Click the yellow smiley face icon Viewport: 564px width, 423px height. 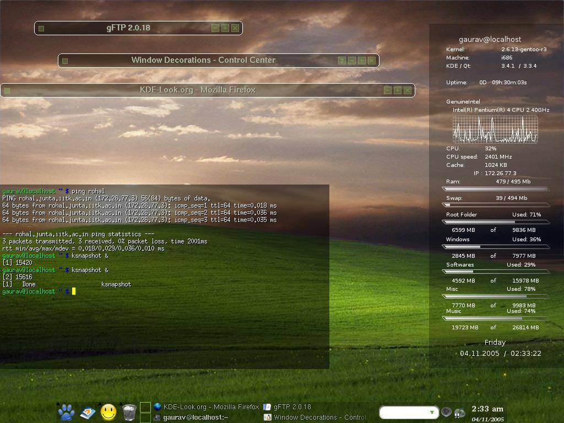click(x=109, y=412)
